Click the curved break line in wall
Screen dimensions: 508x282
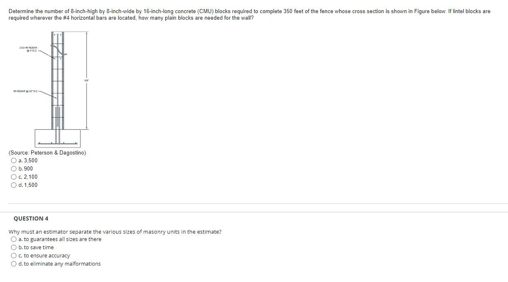click(59, 50)
